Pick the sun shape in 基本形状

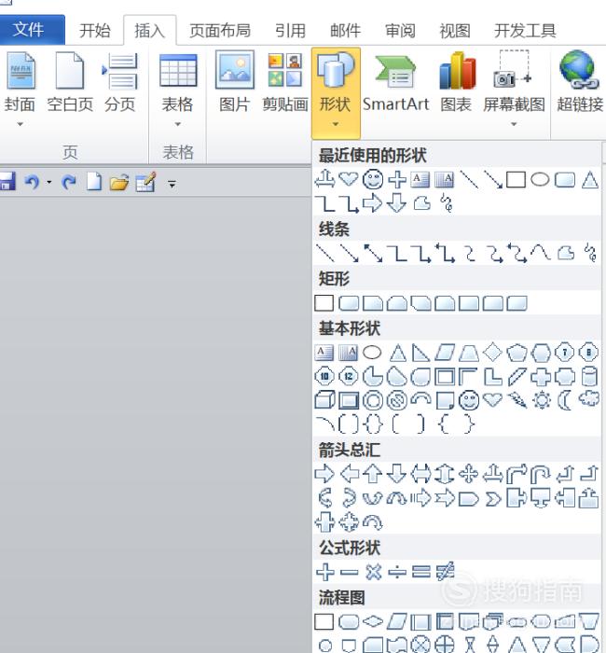click(542, 400)
